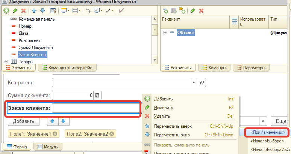Image resolution: width=291 pixels, height=154 pixels.
Task: Select Изменить in the context menu
Action: pos(163,108)
